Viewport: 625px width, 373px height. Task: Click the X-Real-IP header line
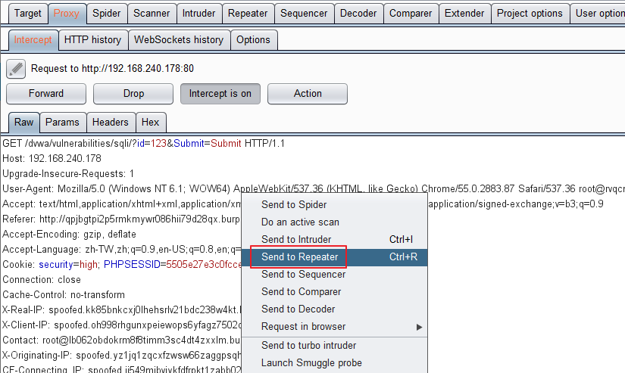point(121,310)
